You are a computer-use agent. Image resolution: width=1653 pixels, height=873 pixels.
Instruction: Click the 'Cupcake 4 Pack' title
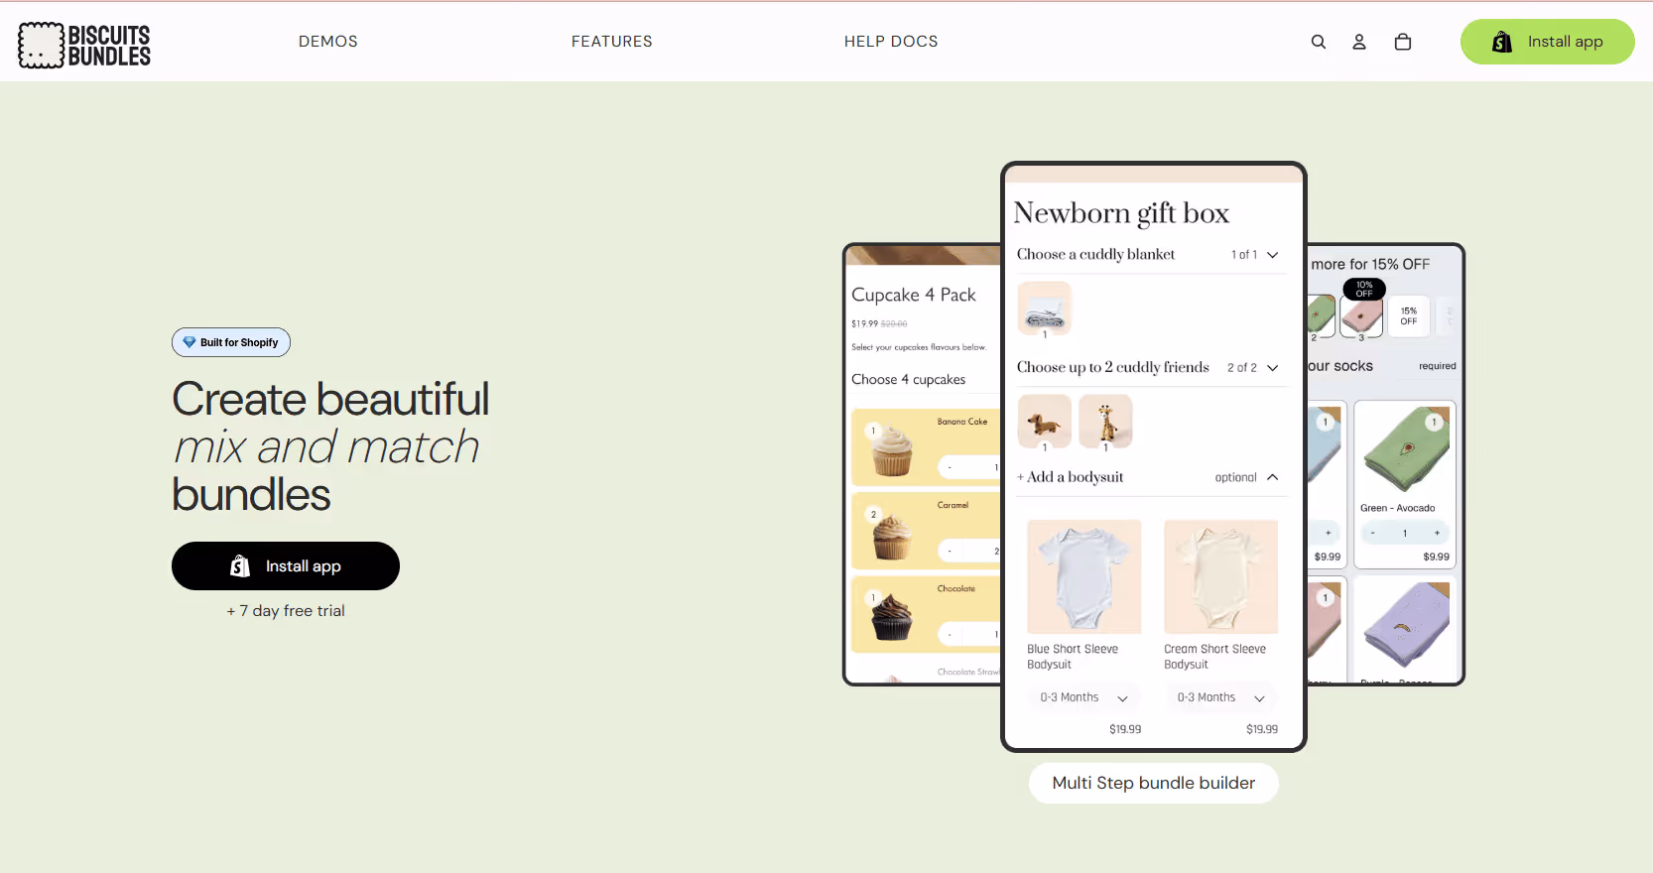[x=914, y=295]
